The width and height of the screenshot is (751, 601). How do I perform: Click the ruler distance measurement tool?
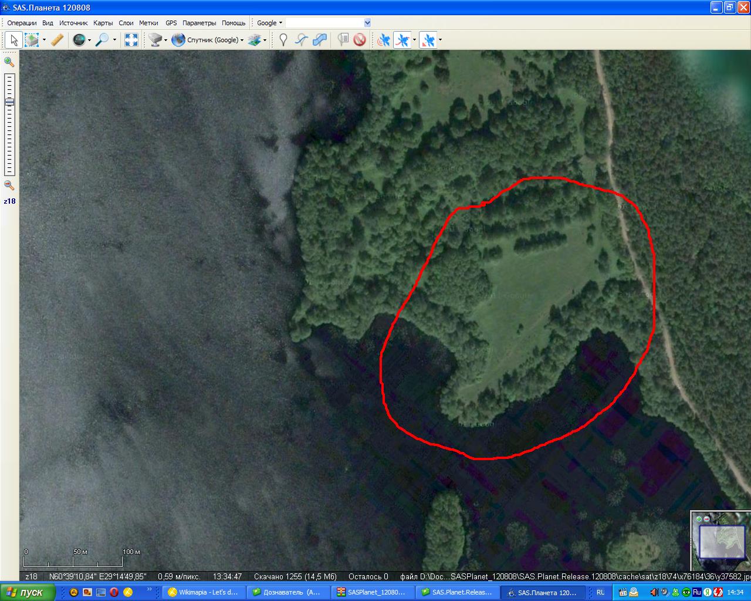pyautogui.click(x=57, y=40)
